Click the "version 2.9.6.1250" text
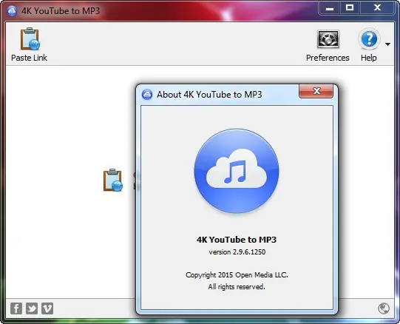This screenshot has width=400, height=324. (x=237, y=252)
